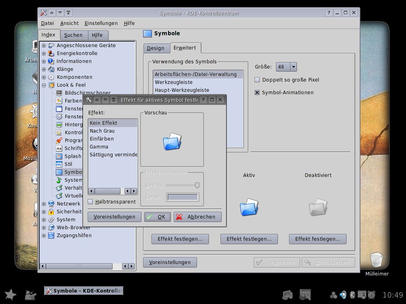Click the volume speaker tray icon
406x304 pixels.
click(343, 294)
